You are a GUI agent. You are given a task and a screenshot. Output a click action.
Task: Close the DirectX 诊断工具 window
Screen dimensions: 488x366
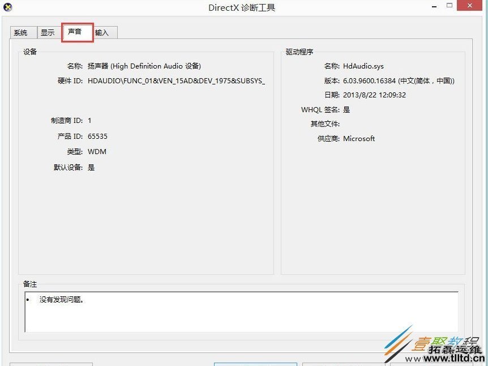(x=469, y=6)
